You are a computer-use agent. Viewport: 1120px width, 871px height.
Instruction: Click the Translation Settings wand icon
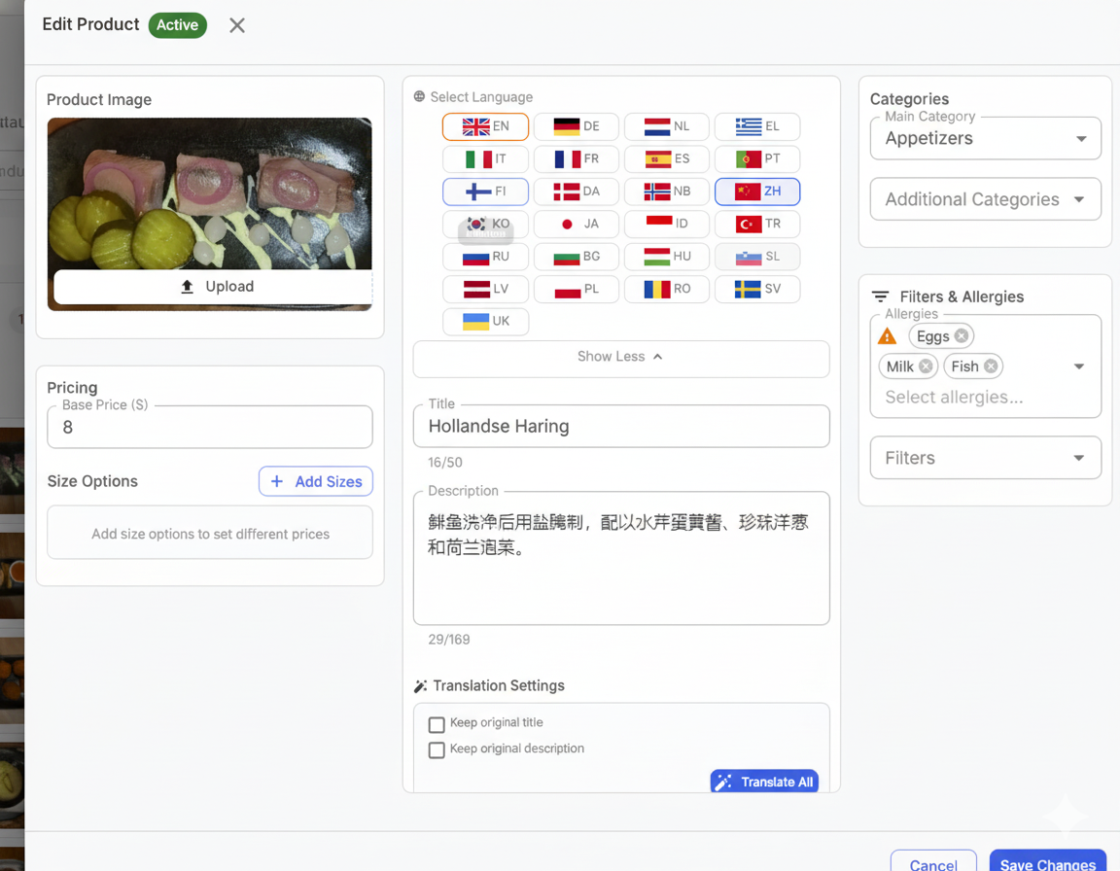tap(420, 686)
